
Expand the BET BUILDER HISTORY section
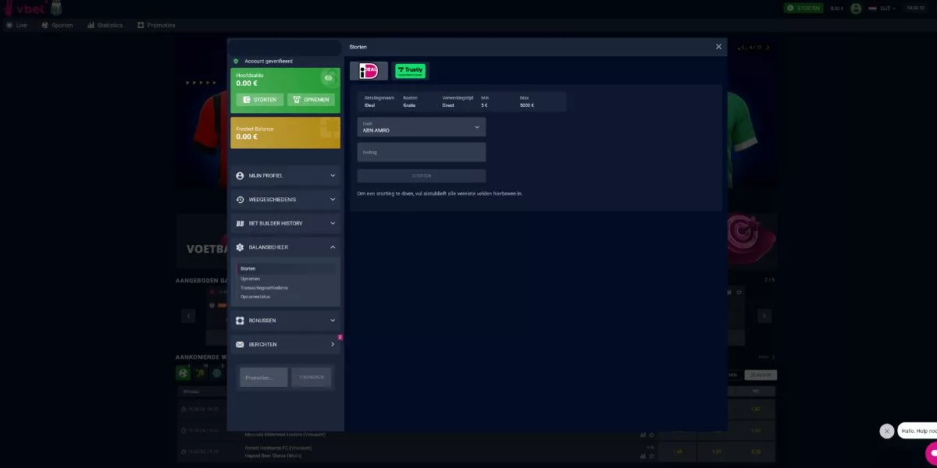point(286,223)
